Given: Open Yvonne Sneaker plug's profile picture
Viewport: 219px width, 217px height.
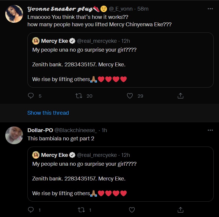Looking at the screenshot, I should [x=14, y=14].
